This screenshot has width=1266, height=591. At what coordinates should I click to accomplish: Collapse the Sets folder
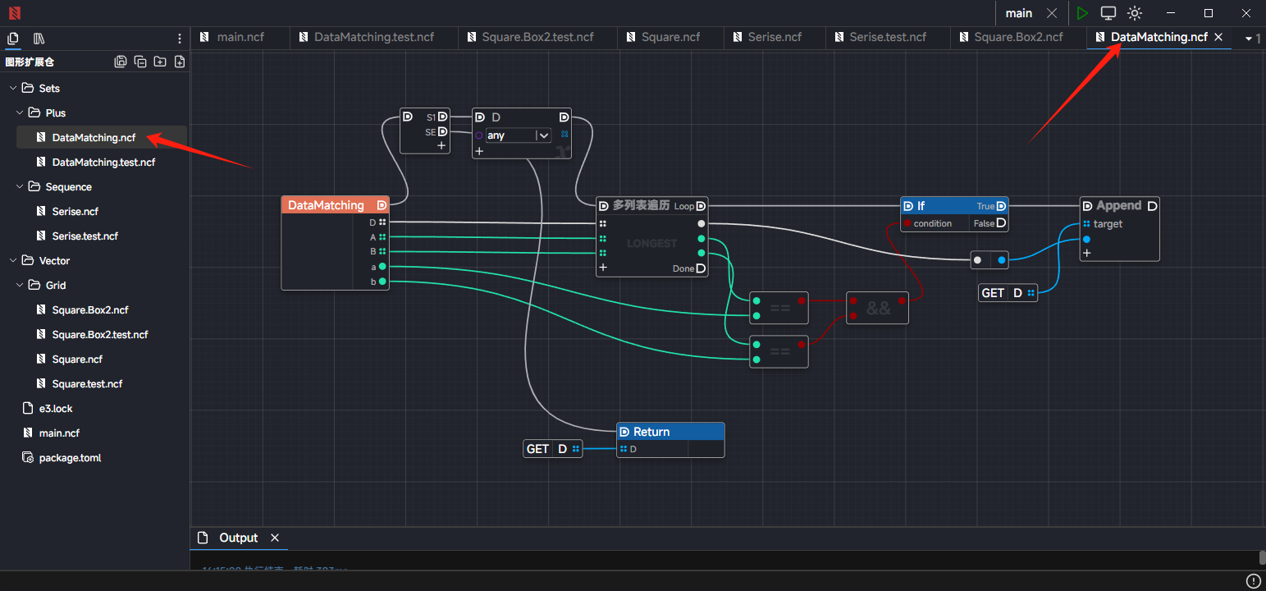click(14, 88)
